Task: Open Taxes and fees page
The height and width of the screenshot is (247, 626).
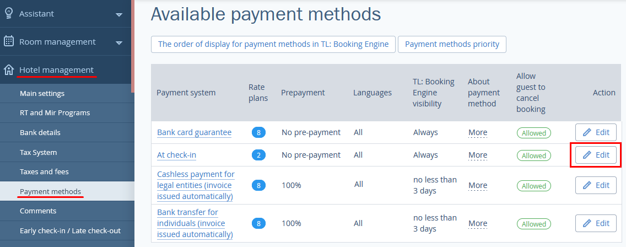Action: coord(67,171)
